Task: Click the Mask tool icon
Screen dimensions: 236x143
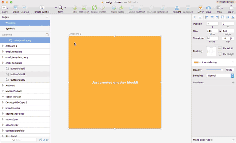Action: [x=114, y=8]
